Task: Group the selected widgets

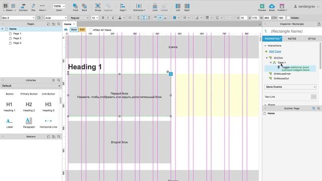Action: point(98,8)
